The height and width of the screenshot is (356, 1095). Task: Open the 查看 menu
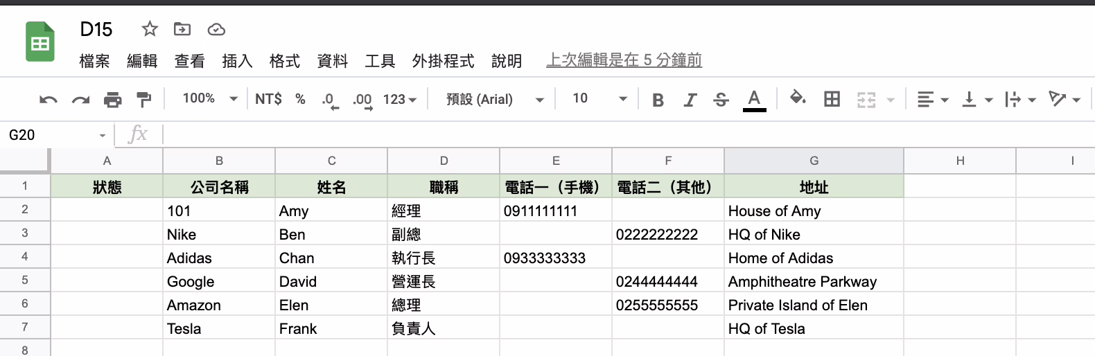point(189,61)
